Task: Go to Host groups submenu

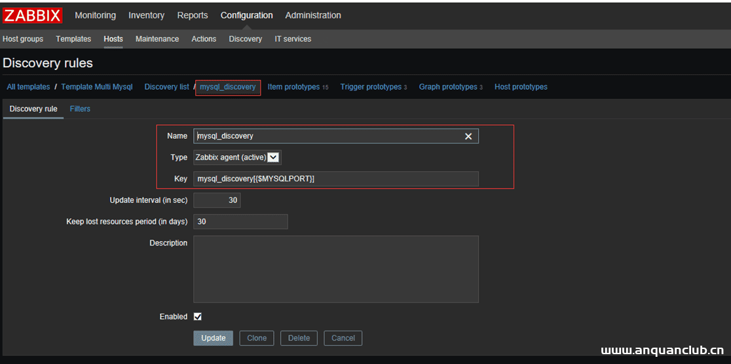Action: point(23,39)
